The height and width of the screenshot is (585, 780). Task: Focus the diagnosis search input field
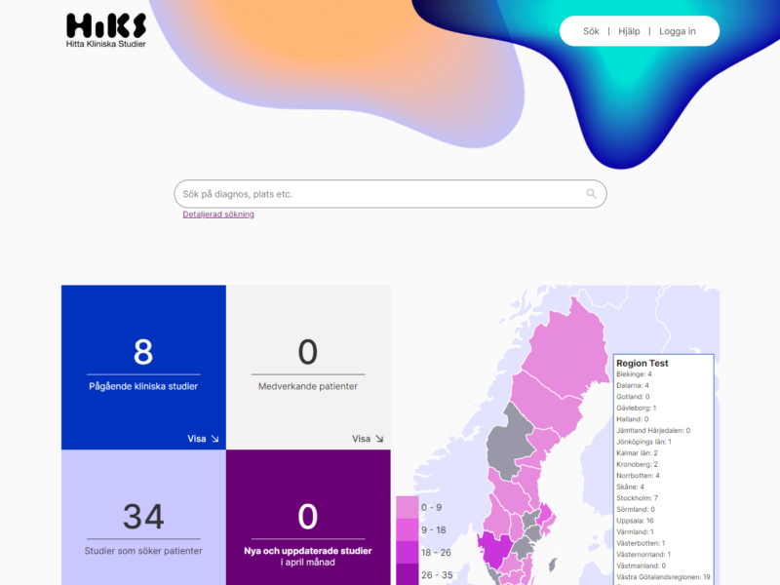click(380, 194)
